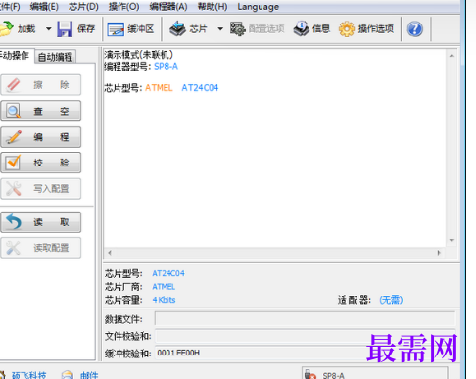Image resolution: width=476 pixels, height=379 pixels.
Task: Click buffer checksum field 0001 FE00H
Action: (x=305, y=353)
